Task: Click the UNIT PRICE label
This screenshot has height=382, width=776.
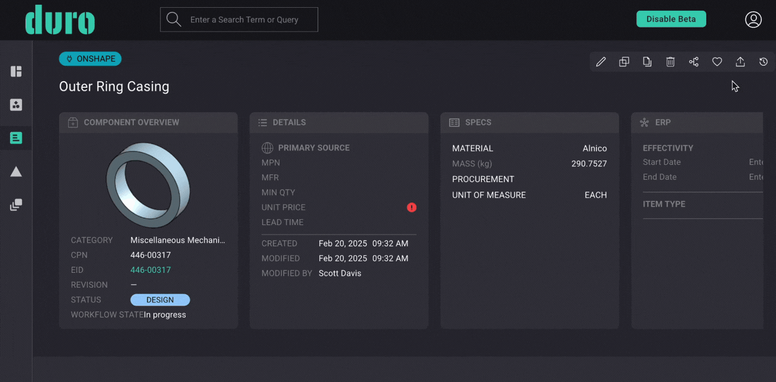Action: [x=284, y=207]
